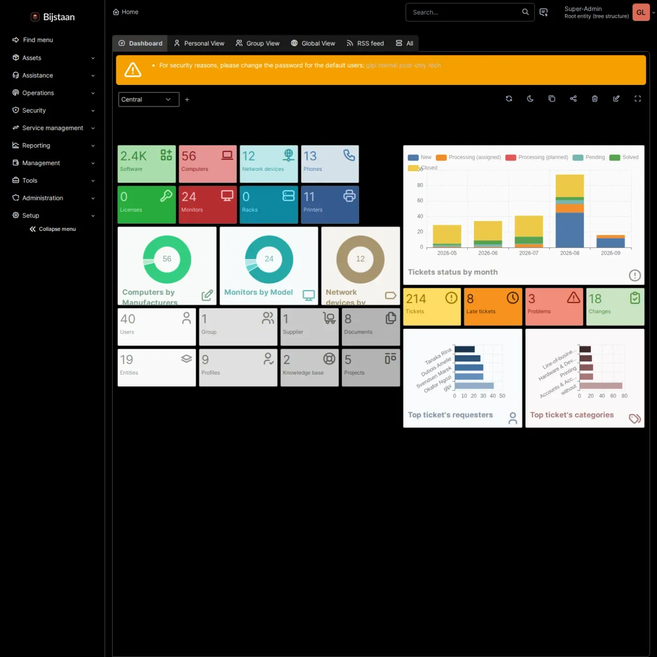
Task: Switch to the Personal View tab
Action: coord(199,43)
